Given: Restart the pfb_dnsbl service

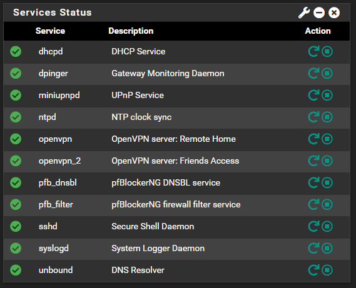Looking at the screenshot, I should point(314,182).
